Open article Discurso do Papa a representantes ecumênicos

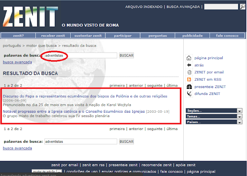(x=85, y=96)
